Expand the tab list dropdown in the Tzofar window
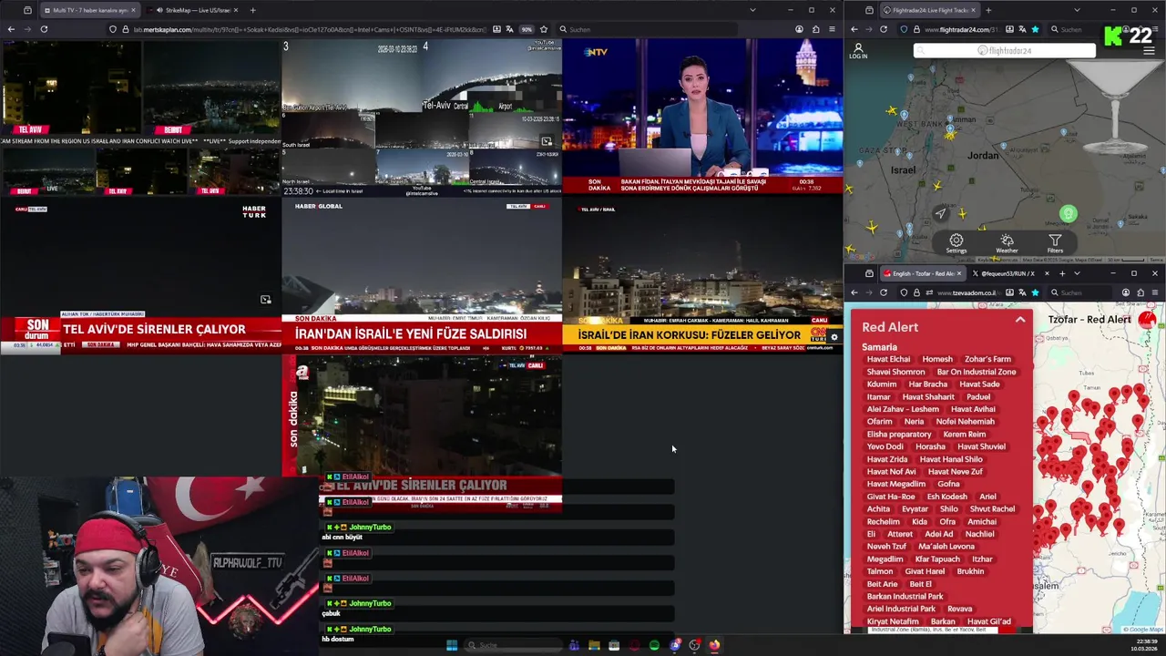1166x656 pixels. [x=1077, y=273]
